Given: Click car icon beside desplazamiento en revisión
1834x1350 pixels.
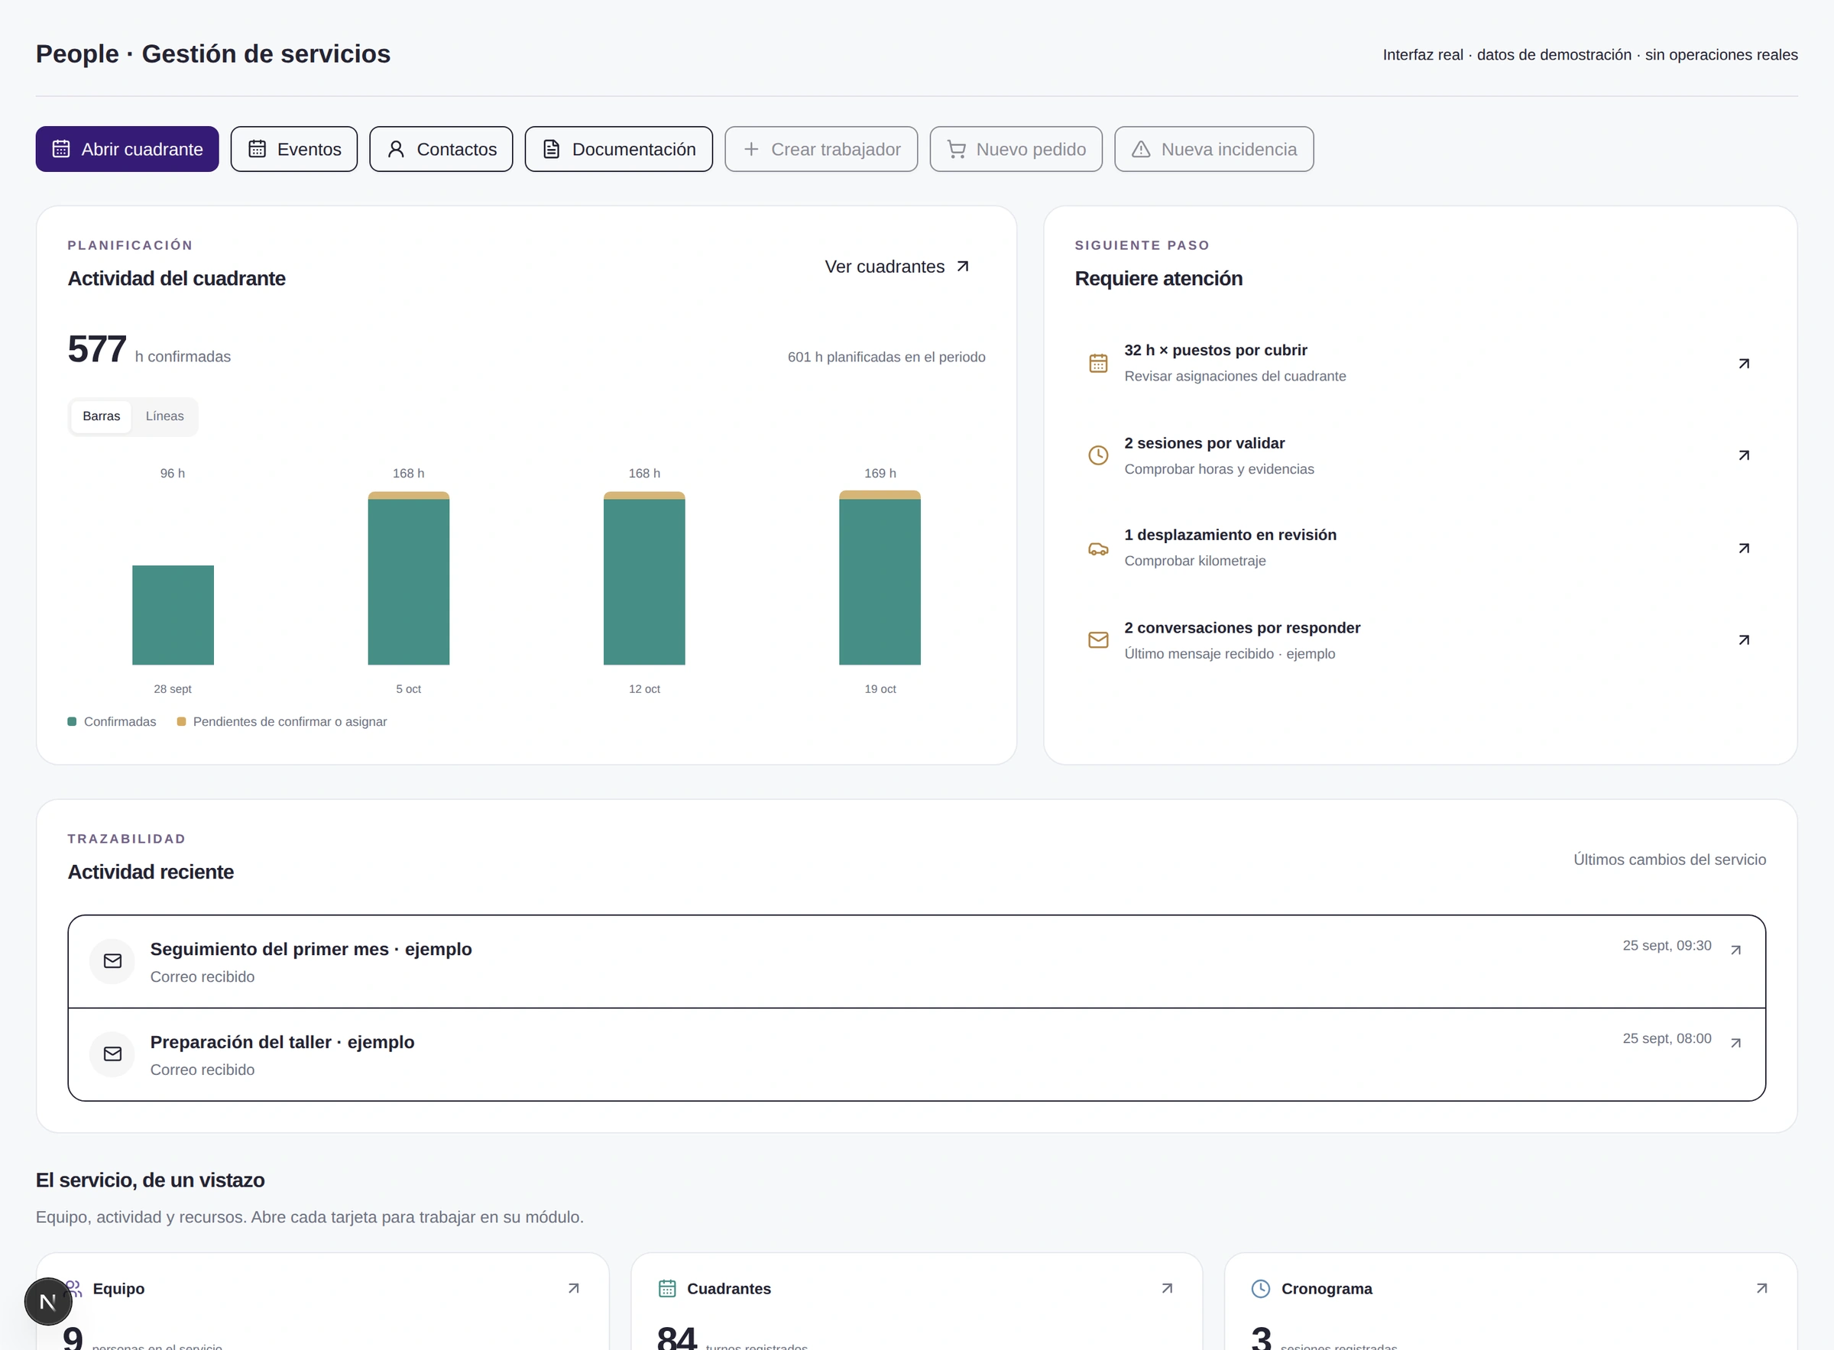Looking at the screenshot, I should pyautogui.click(x=1098, y=549).
